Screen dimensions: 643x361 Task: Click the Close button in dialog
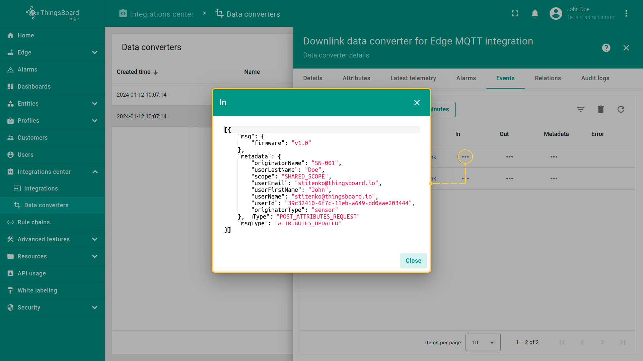pos(413,261)
